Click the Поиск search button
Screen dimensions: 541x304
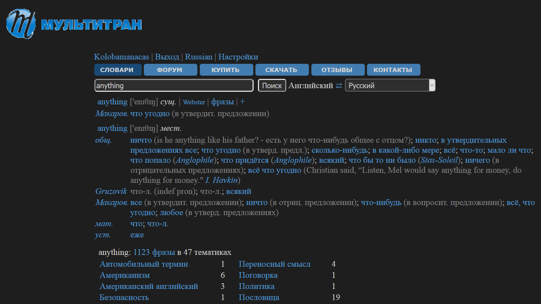tap(272, 85)
